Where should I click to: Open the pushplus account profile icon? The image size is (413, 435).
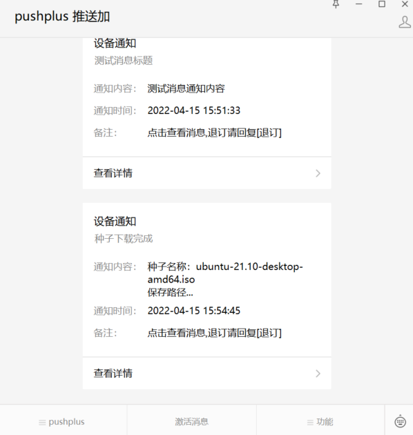[405, 22]
